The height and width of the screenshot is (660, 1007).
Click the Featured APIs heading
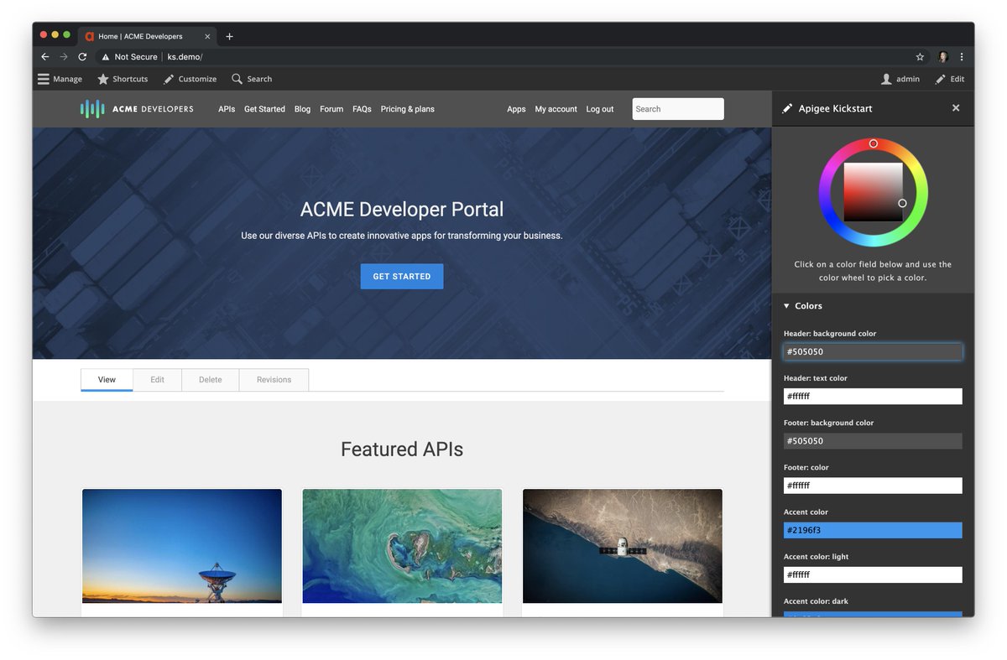coord(402,450)
